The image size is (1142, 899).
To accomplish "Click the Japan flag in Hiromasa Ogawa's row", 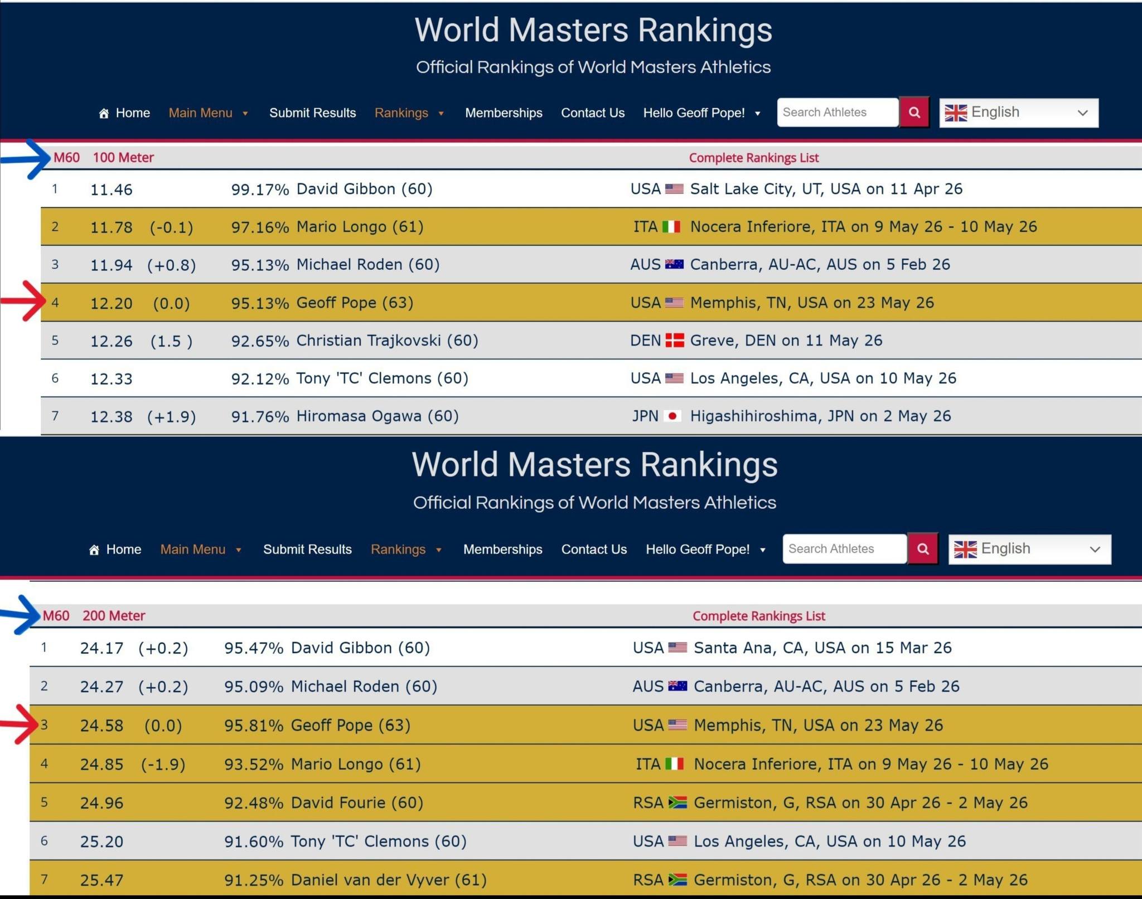I will pyautogui.click(x=673, y=416).
